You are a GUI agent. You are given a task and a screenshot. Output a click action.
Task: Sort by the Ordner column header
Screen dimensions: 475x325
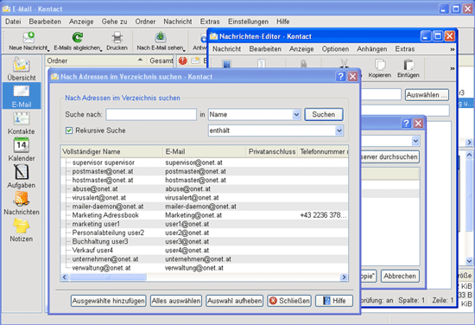point(95,61)
